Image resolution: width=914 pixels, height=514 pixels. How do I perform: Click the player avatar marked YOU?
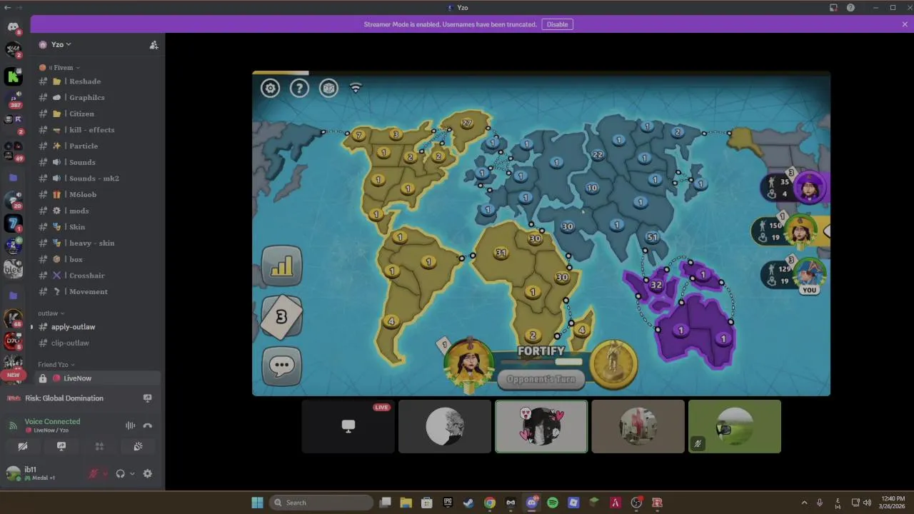click(808, 274)
